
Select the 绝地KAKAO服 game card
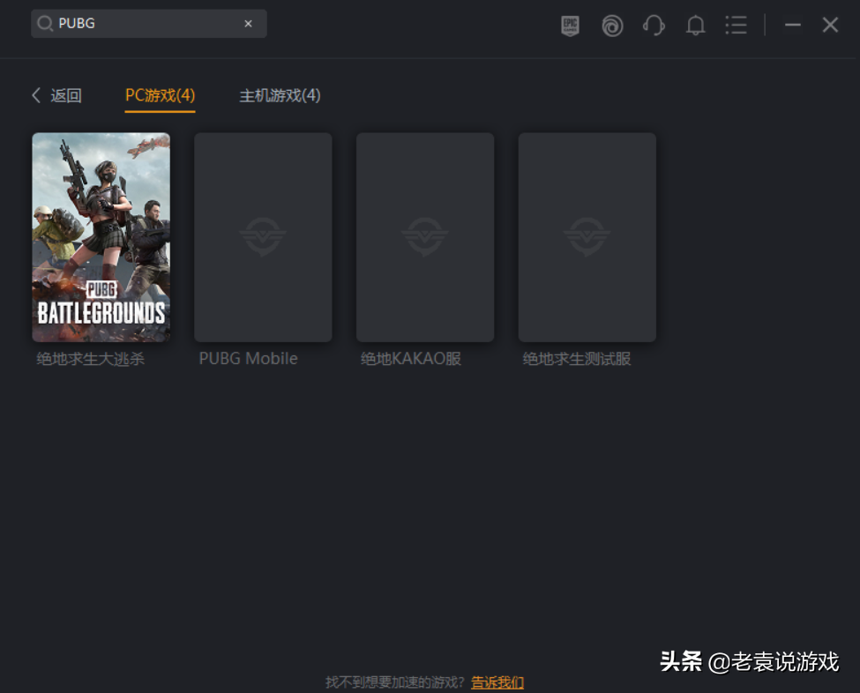coord(425,237)
